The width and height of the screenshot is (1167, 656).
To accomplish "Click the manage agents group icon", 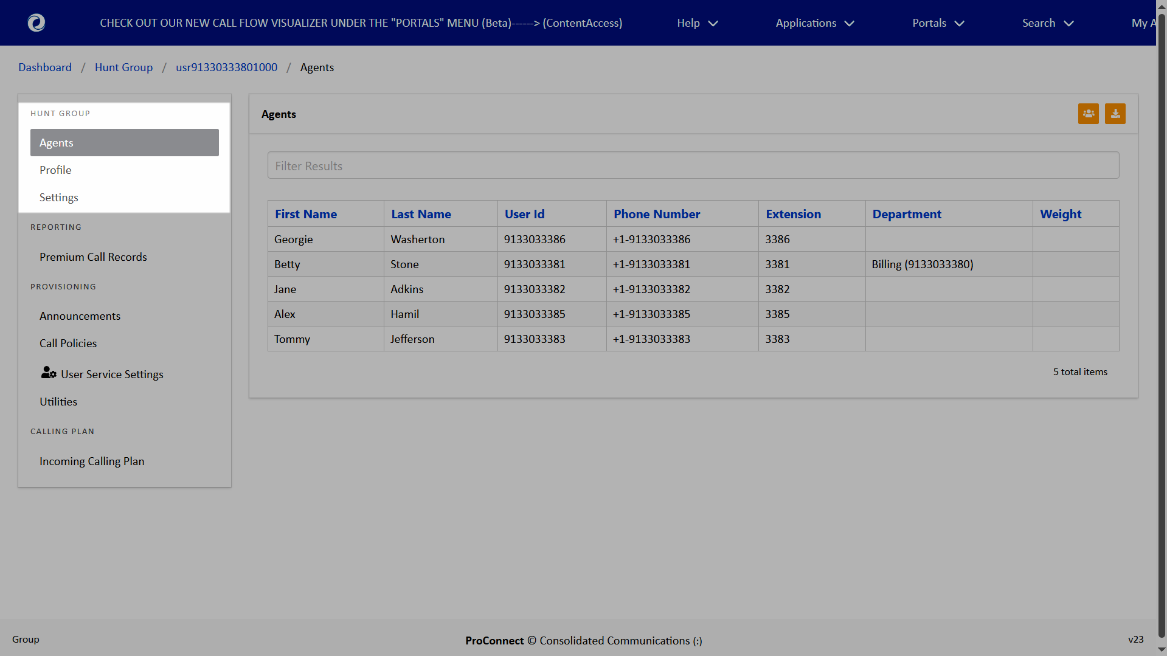I will click(1088, 114).
